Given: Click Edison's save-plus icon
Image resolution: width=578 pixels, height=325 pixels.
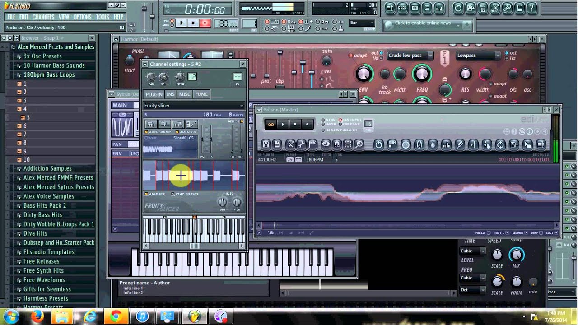Looking at the screenshot, I should tap(514, 144).
